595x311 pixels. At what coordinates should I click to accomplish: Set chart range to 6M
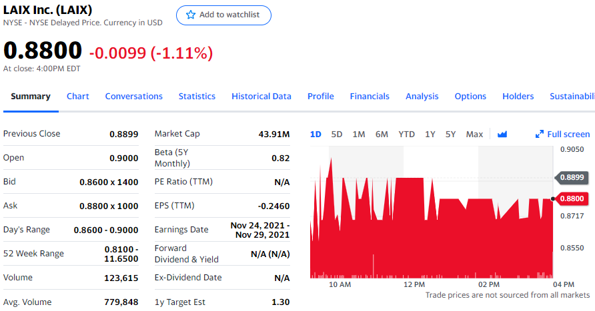click(382, 134)
